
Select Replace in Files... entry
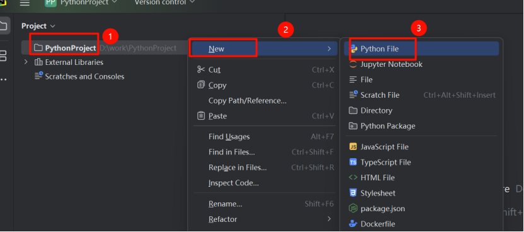[x=265, y=168]
